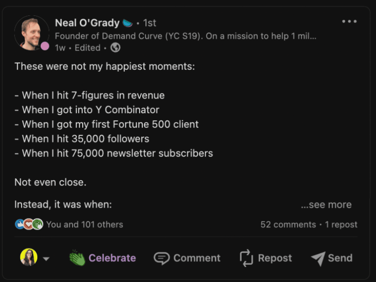The height and width of the screenshot is (282, 376).
Task: Click the Neal O'Grady name link
Action: coord(87,23)
